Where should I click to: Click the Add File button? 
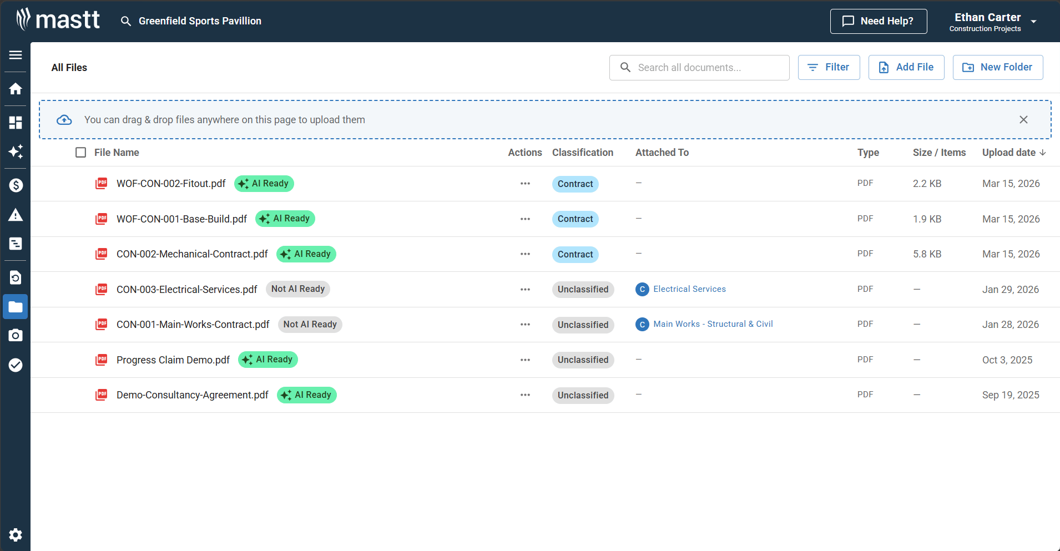[906, 67]
